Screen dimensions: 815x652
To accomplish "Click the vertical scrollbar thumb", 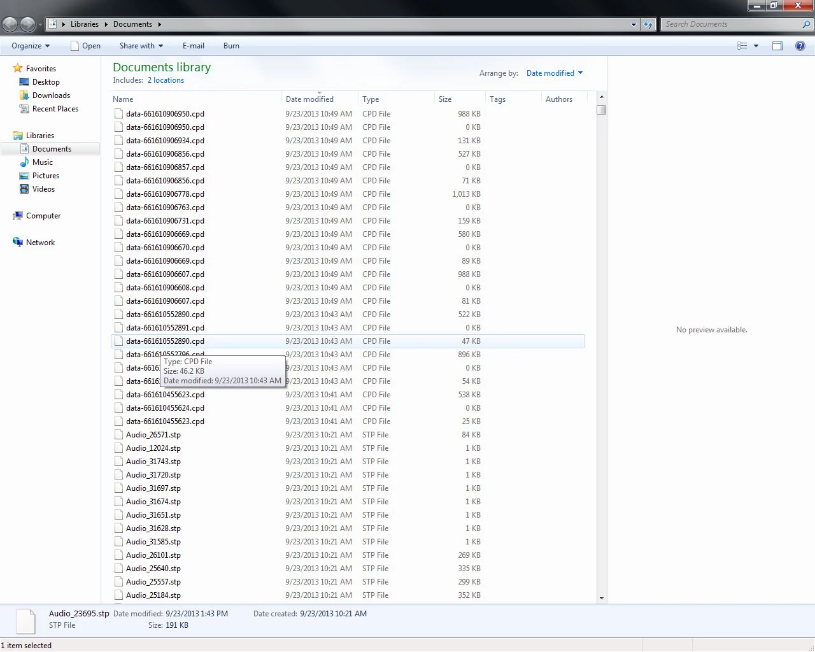I will pyautogui.click(x=602, y=110).
